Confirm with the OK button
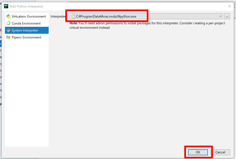236x159 pixels. click(198, 152)
